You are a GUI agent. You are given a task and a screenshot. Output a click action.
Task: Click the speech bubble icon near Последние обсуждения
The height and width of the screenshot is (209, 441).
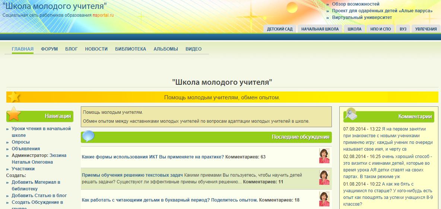(88, 136)
